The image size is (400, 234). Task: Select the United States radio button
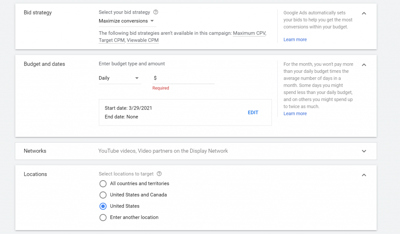click(103, 206)
